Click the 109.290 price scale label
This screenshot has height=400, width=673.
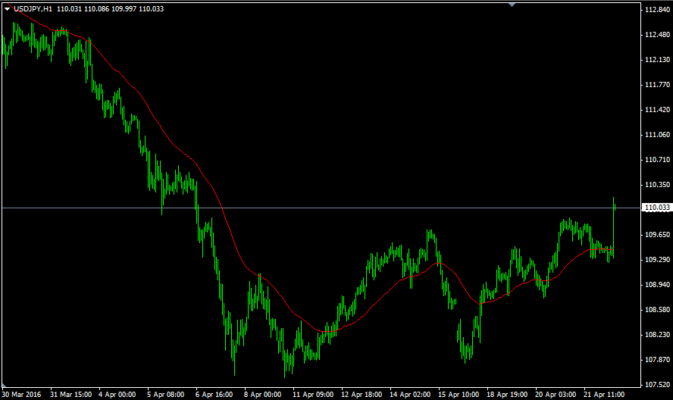(657, 260)
